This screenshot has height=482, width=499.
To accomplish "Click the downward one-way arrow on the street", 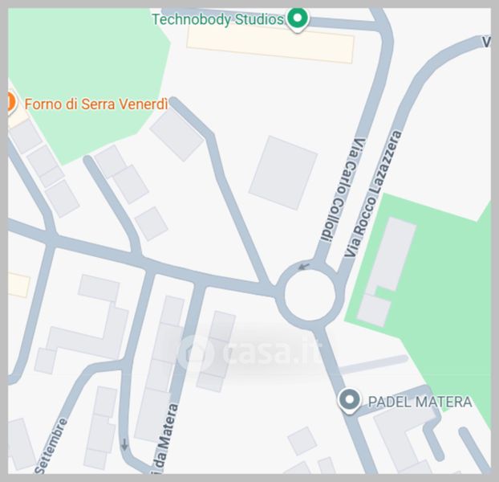I will tap(124, 444).
